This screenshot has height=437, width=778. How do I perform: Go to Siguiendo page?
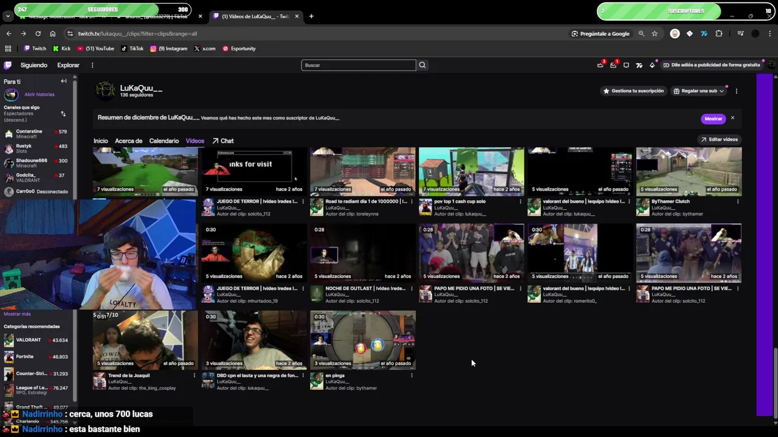click(x=33, y=65)
